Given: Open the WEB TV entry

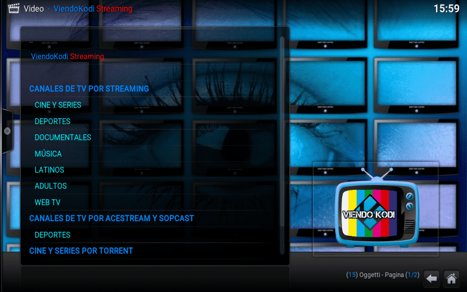Looking at the screenshot, I should [x=47, y=202].
